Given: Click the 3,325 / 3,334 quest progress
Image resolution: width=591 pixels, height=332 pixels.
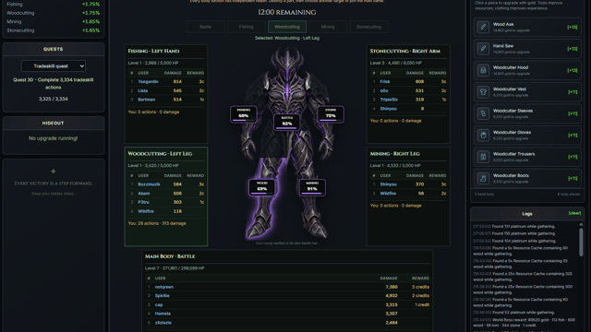Looking at the screenshot, I should [54, 99].
